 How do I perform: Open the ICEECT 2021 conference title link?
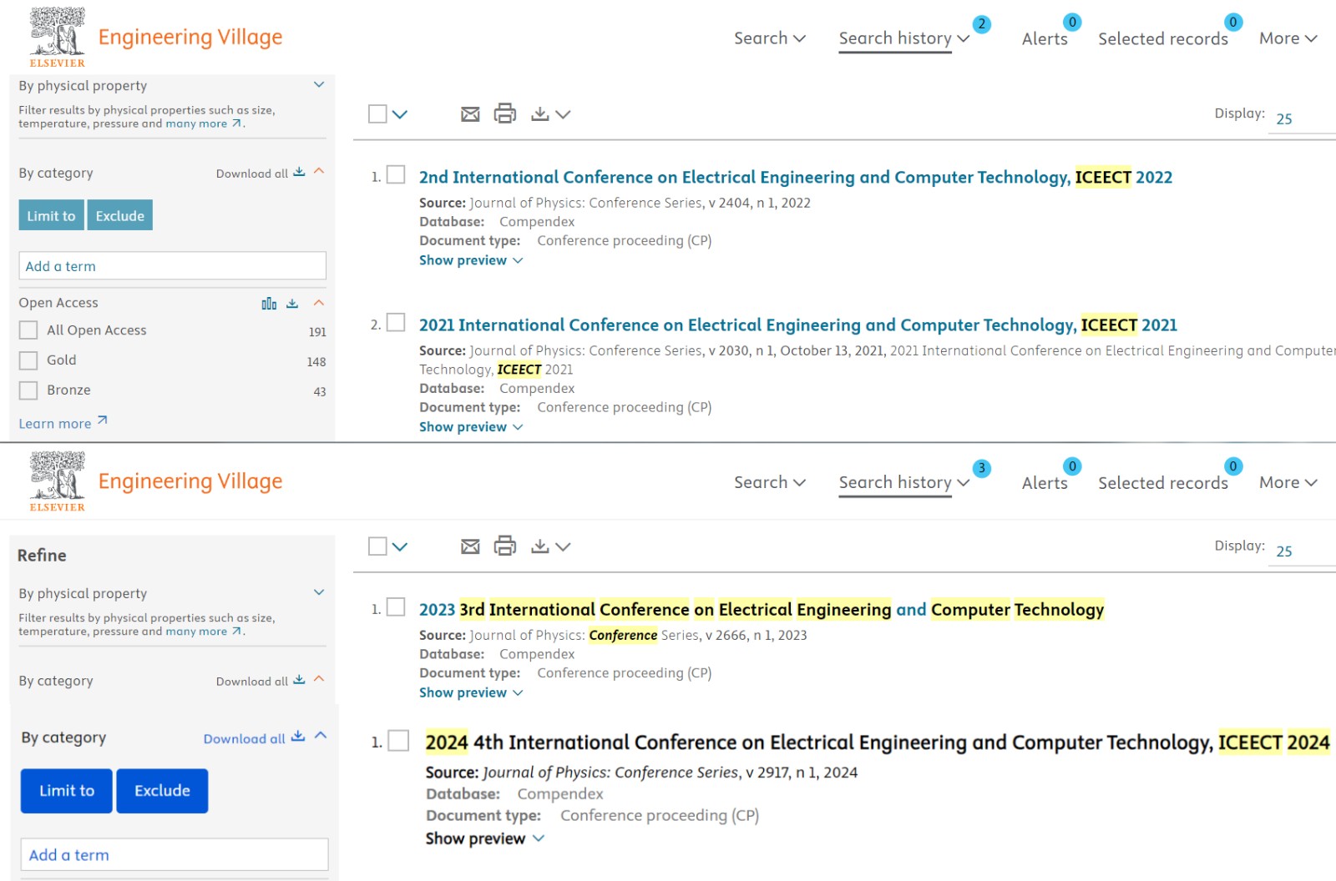(798, 325)
